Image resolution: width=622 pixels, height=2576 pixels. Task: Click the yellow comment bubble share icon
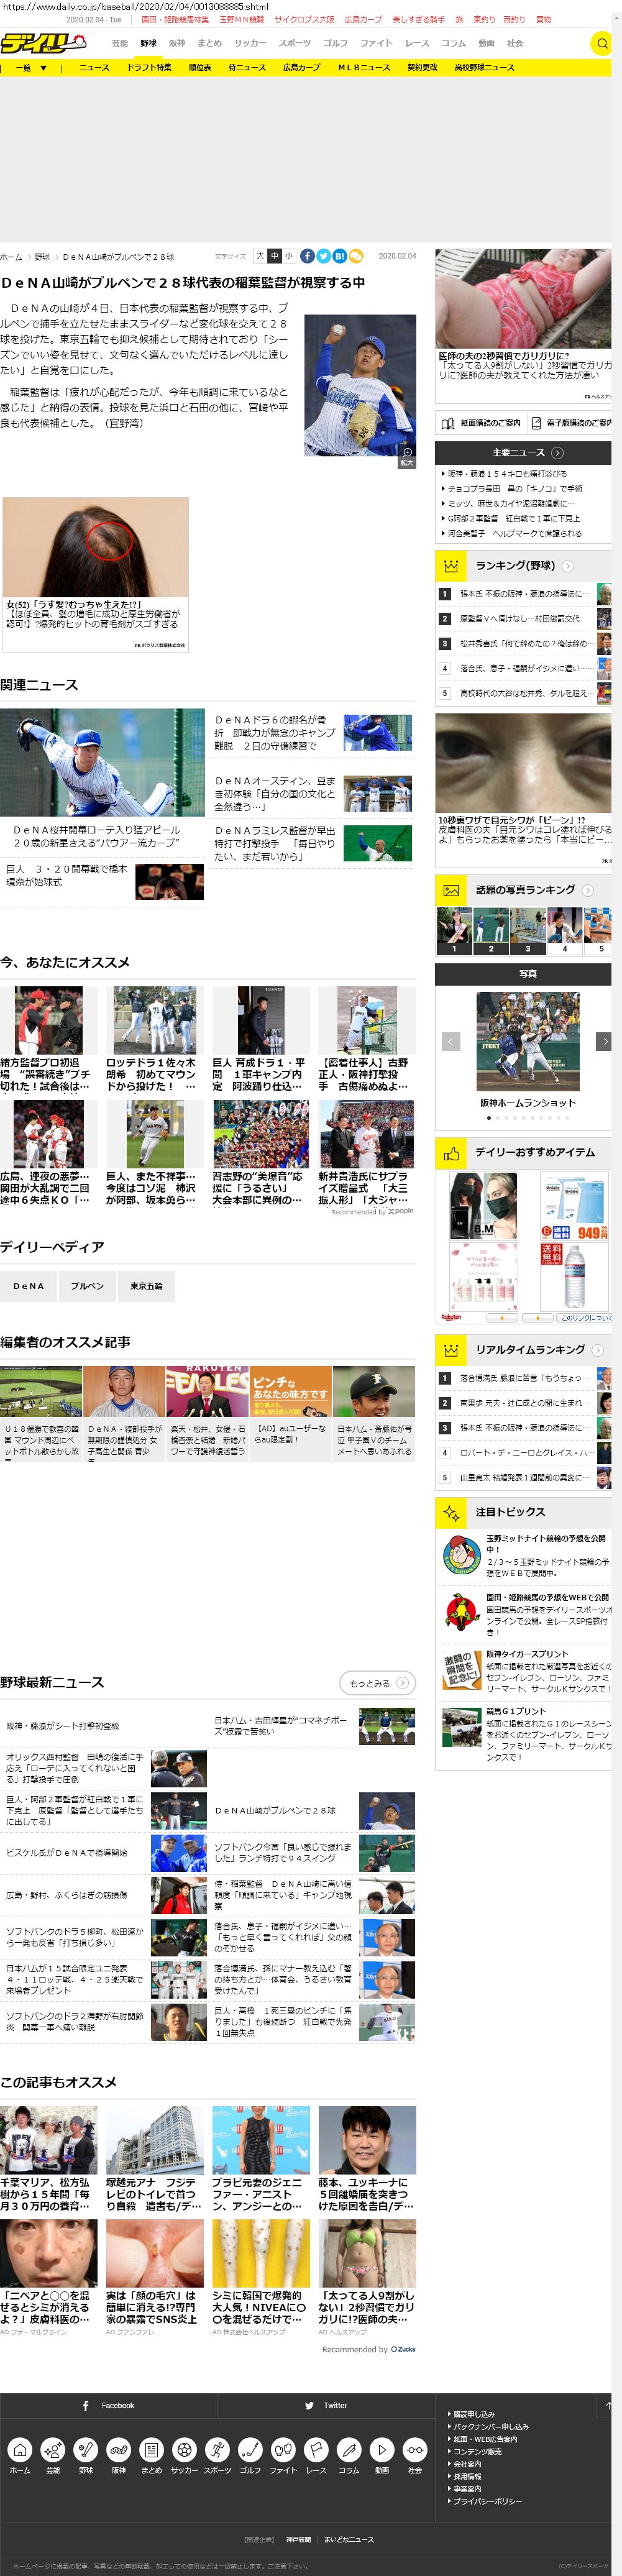(355, 256)
